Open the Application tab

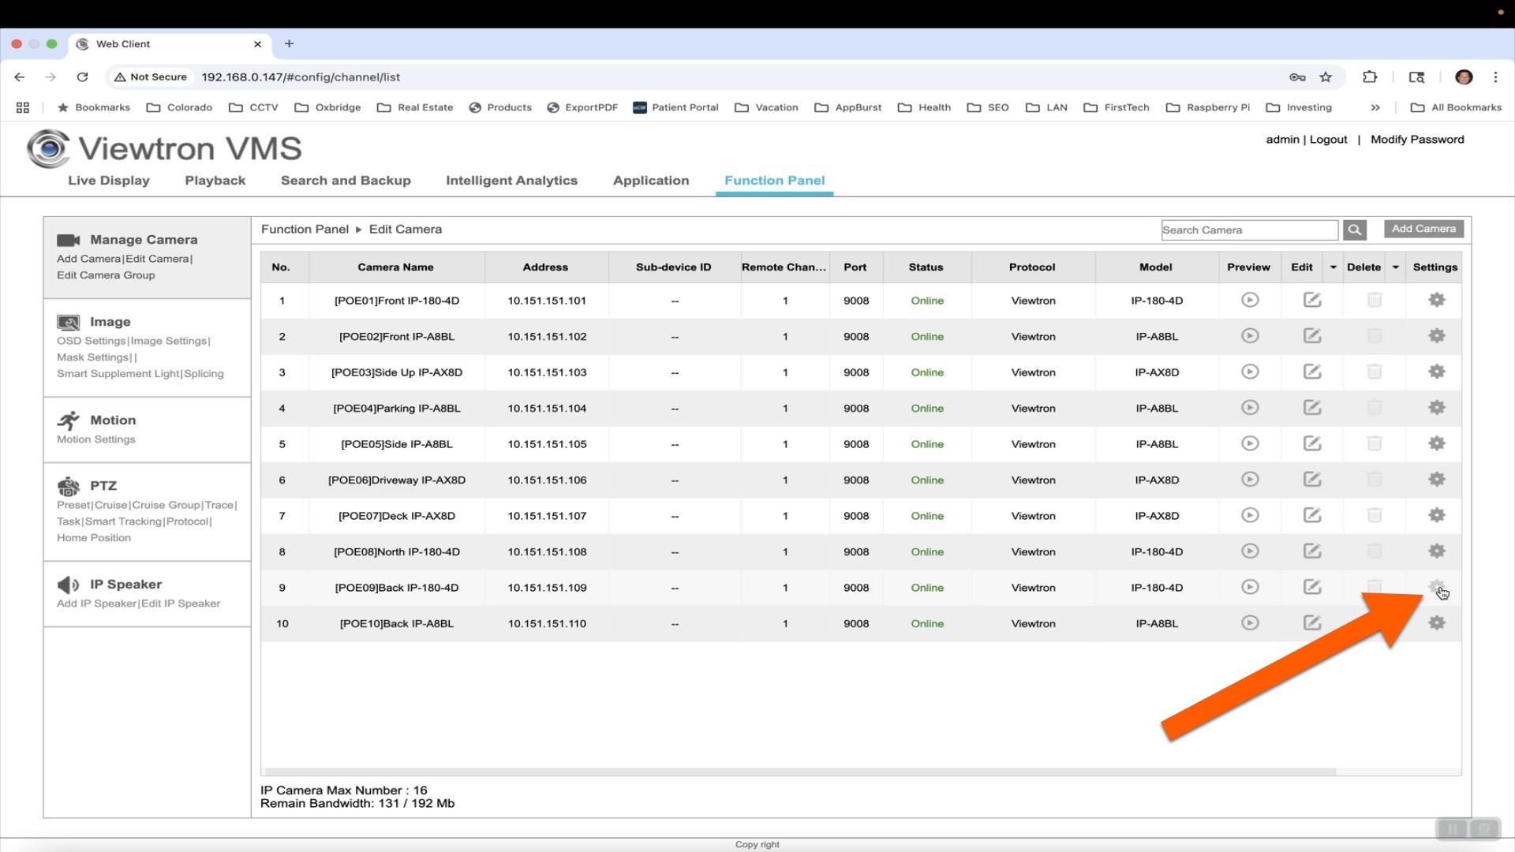pos(651,181)
